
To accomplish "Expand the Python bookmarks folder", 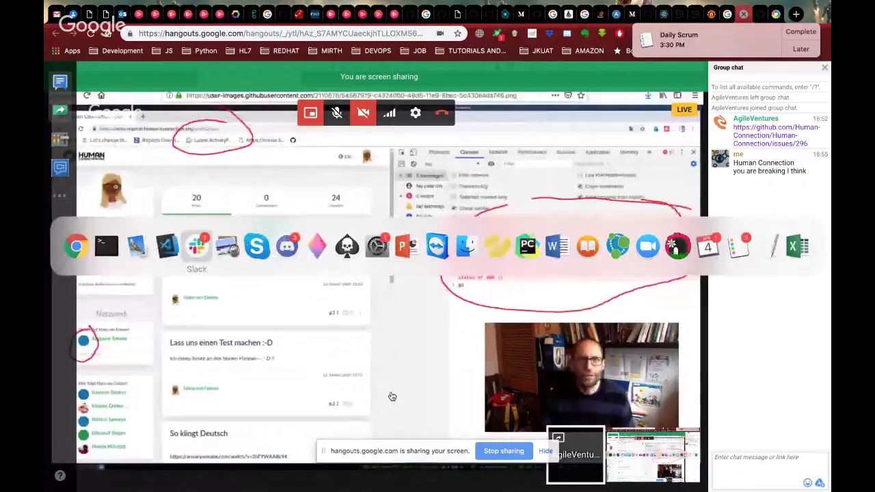I will 199,51.
